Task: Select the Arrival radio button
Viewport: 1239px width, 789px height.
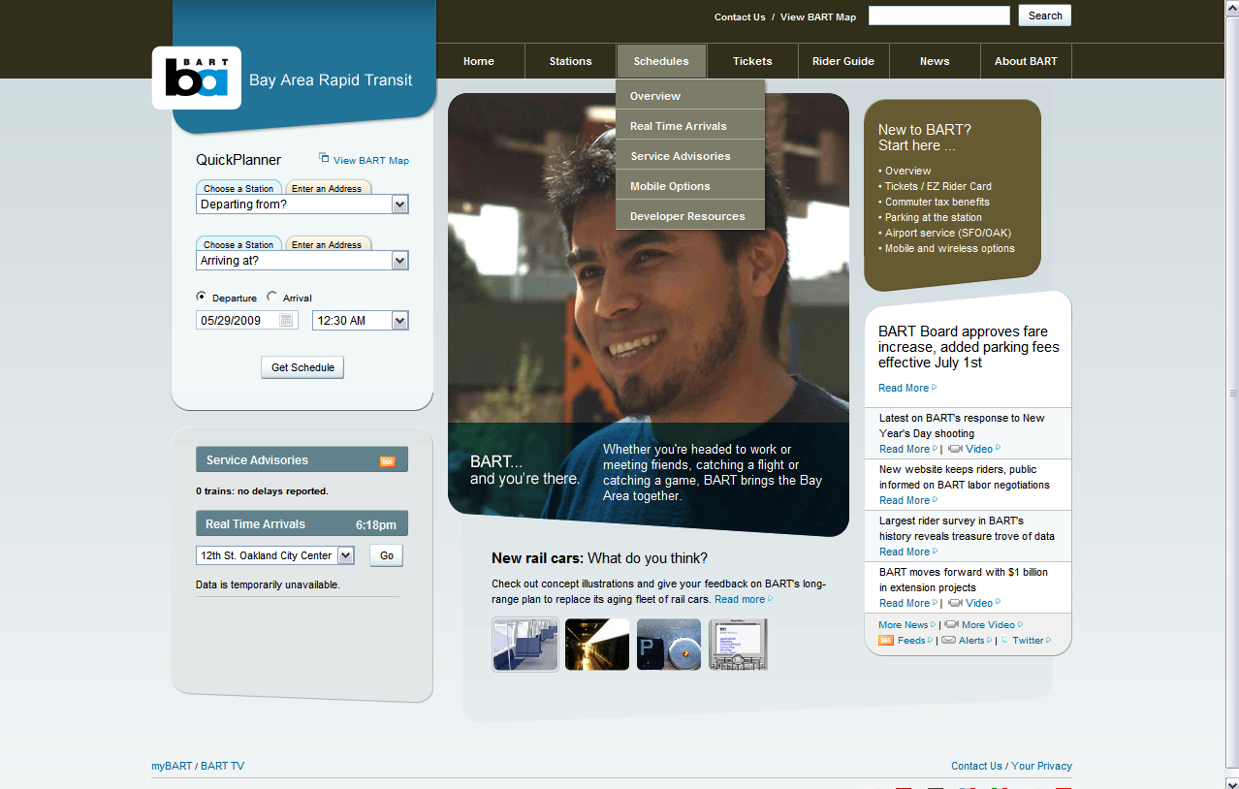Action: (272, 298)
